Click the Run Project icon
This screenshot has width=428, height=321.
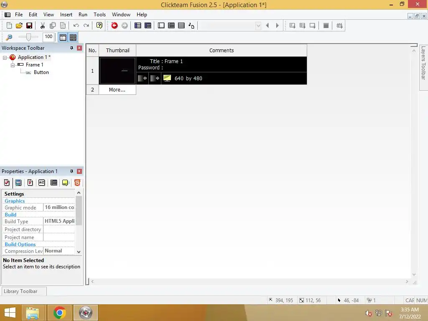292,25
